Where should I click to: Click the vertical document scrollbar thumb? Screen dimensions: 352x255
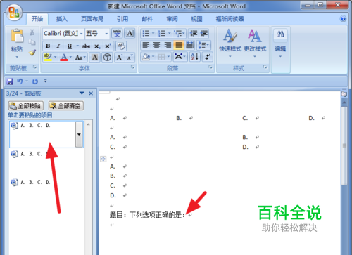[x=344, y=145]
